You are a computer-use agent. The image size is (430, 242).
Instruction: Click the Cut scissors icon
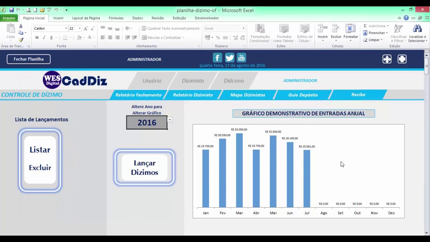pyautogui.click(x=21, y=26)
